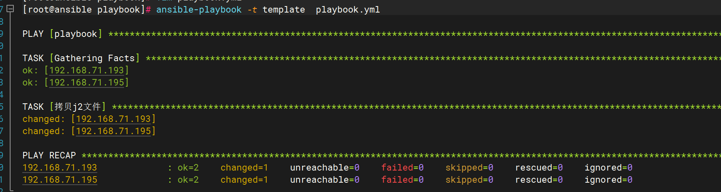Collapse the code block fold marker

pos(11,9)
